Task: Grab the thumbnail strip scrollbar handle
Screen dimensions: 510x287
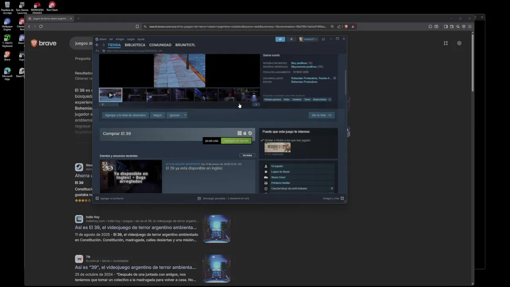Action: 113,104
